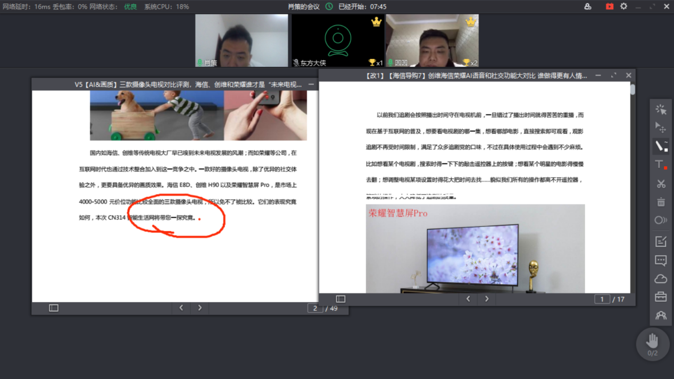The height and width of the screenshot is (379, 674).
Task: Click trophy x1 on 东方大侠 tile
Action: click(376, 63)
